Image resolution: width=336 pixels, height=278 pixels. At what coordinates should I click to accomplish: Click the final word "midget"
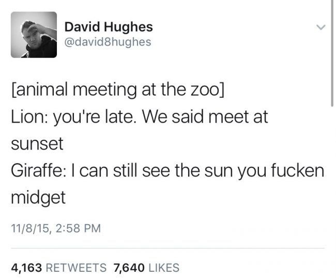38,197
